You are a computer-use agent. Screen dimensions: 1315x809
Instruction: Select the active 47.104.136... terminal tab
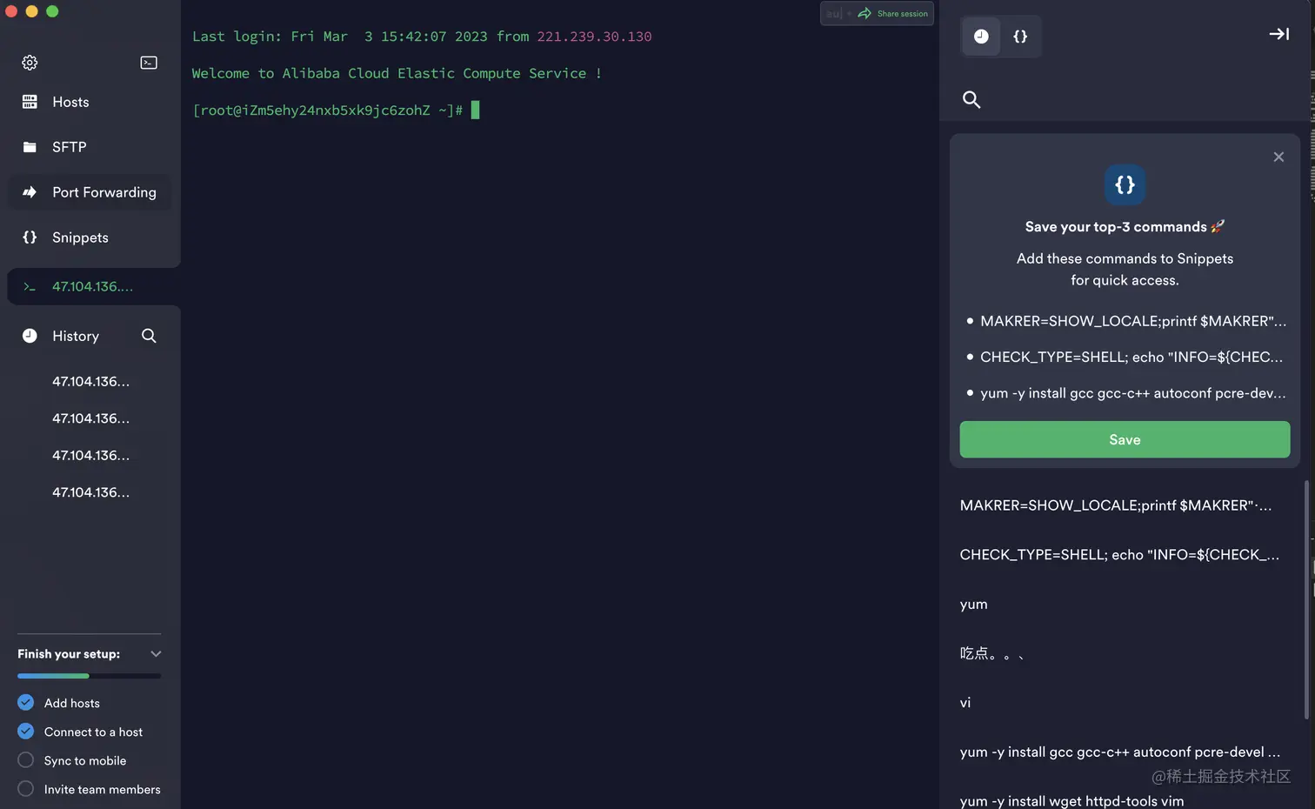tap(94, 286)
